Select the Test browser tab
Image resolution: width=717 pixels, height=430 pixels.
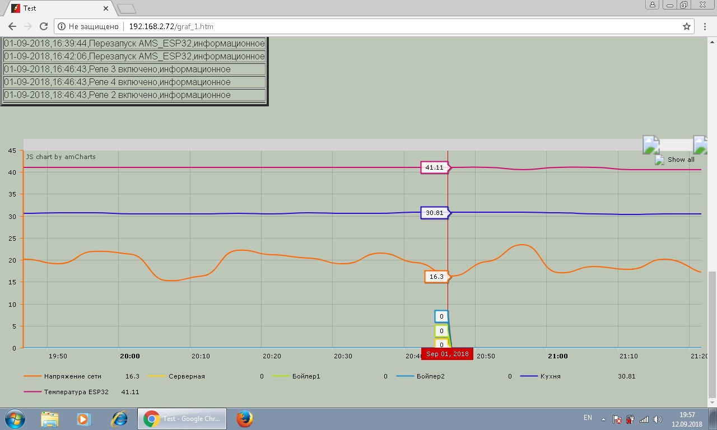point(56,8)
